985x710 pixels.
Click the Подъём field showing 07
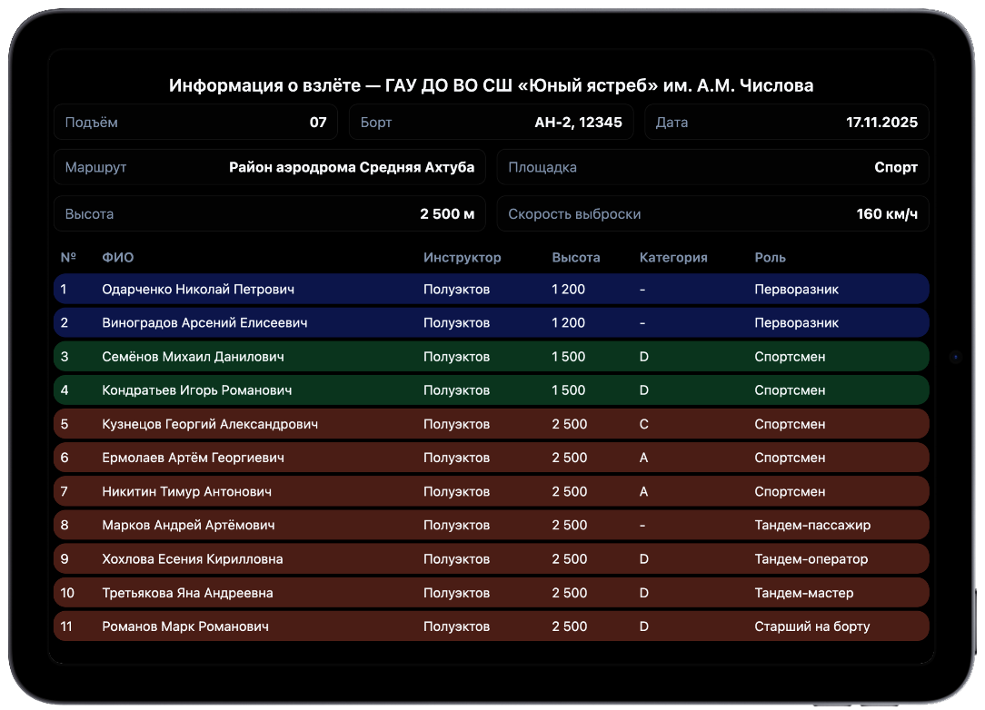195,122
